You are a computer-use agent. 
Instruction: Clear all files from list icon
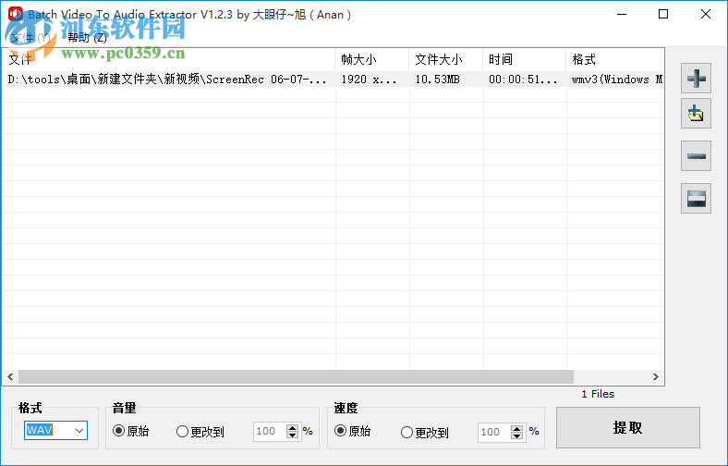tap(696, 199)
